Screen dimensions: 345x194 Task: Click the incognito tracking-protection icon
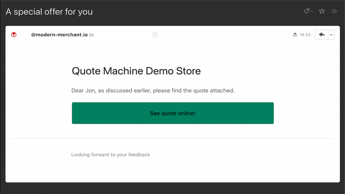point(295,34)
